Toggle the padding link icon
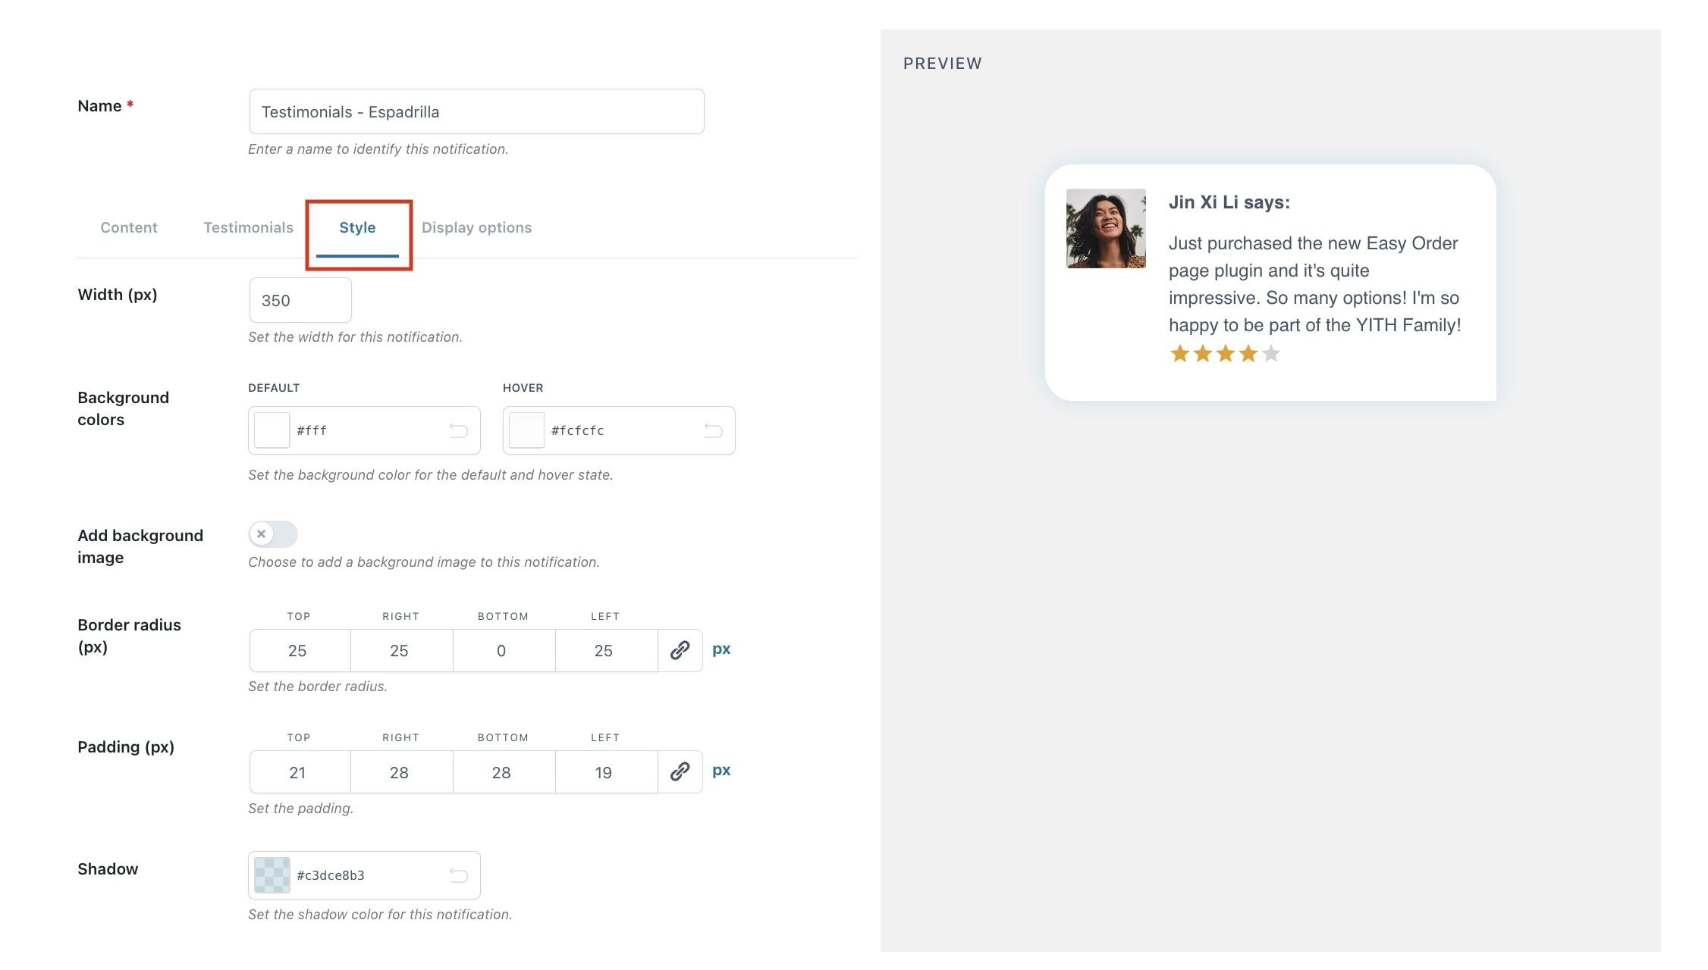Viewport: 1708px width, 970px height. (x=680, y=771)
